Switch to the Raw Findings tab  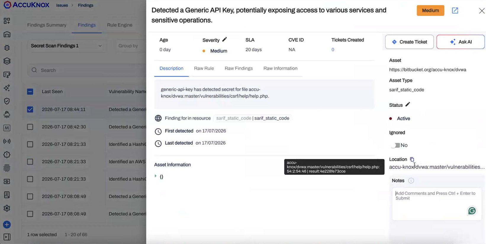(x=239, y=68)
